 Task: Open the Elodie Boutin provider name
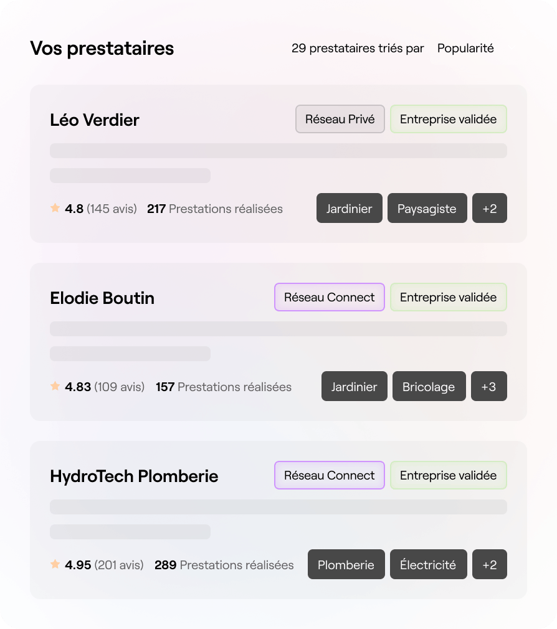(x=102, y=298)
